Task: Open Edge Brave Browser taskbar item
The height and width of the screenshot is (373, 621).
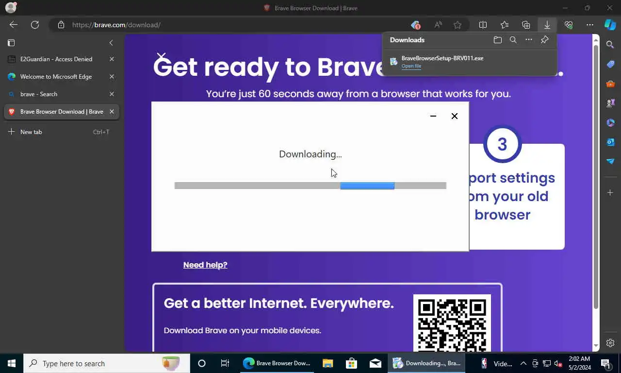Action: tap(277, 363)
